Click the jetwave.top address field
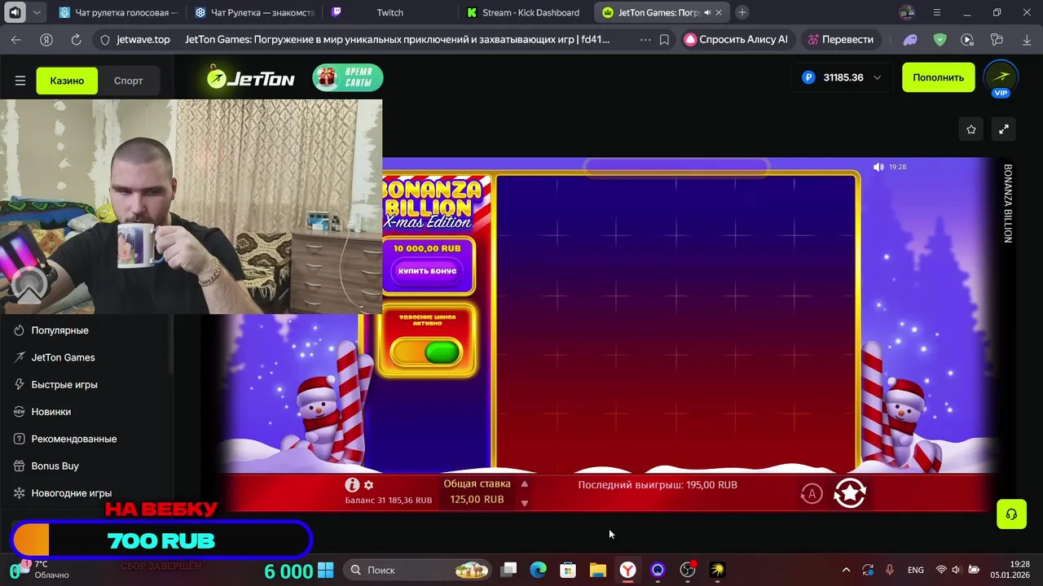This screenshot has height=586, width=1043. (x=143, y=39)
